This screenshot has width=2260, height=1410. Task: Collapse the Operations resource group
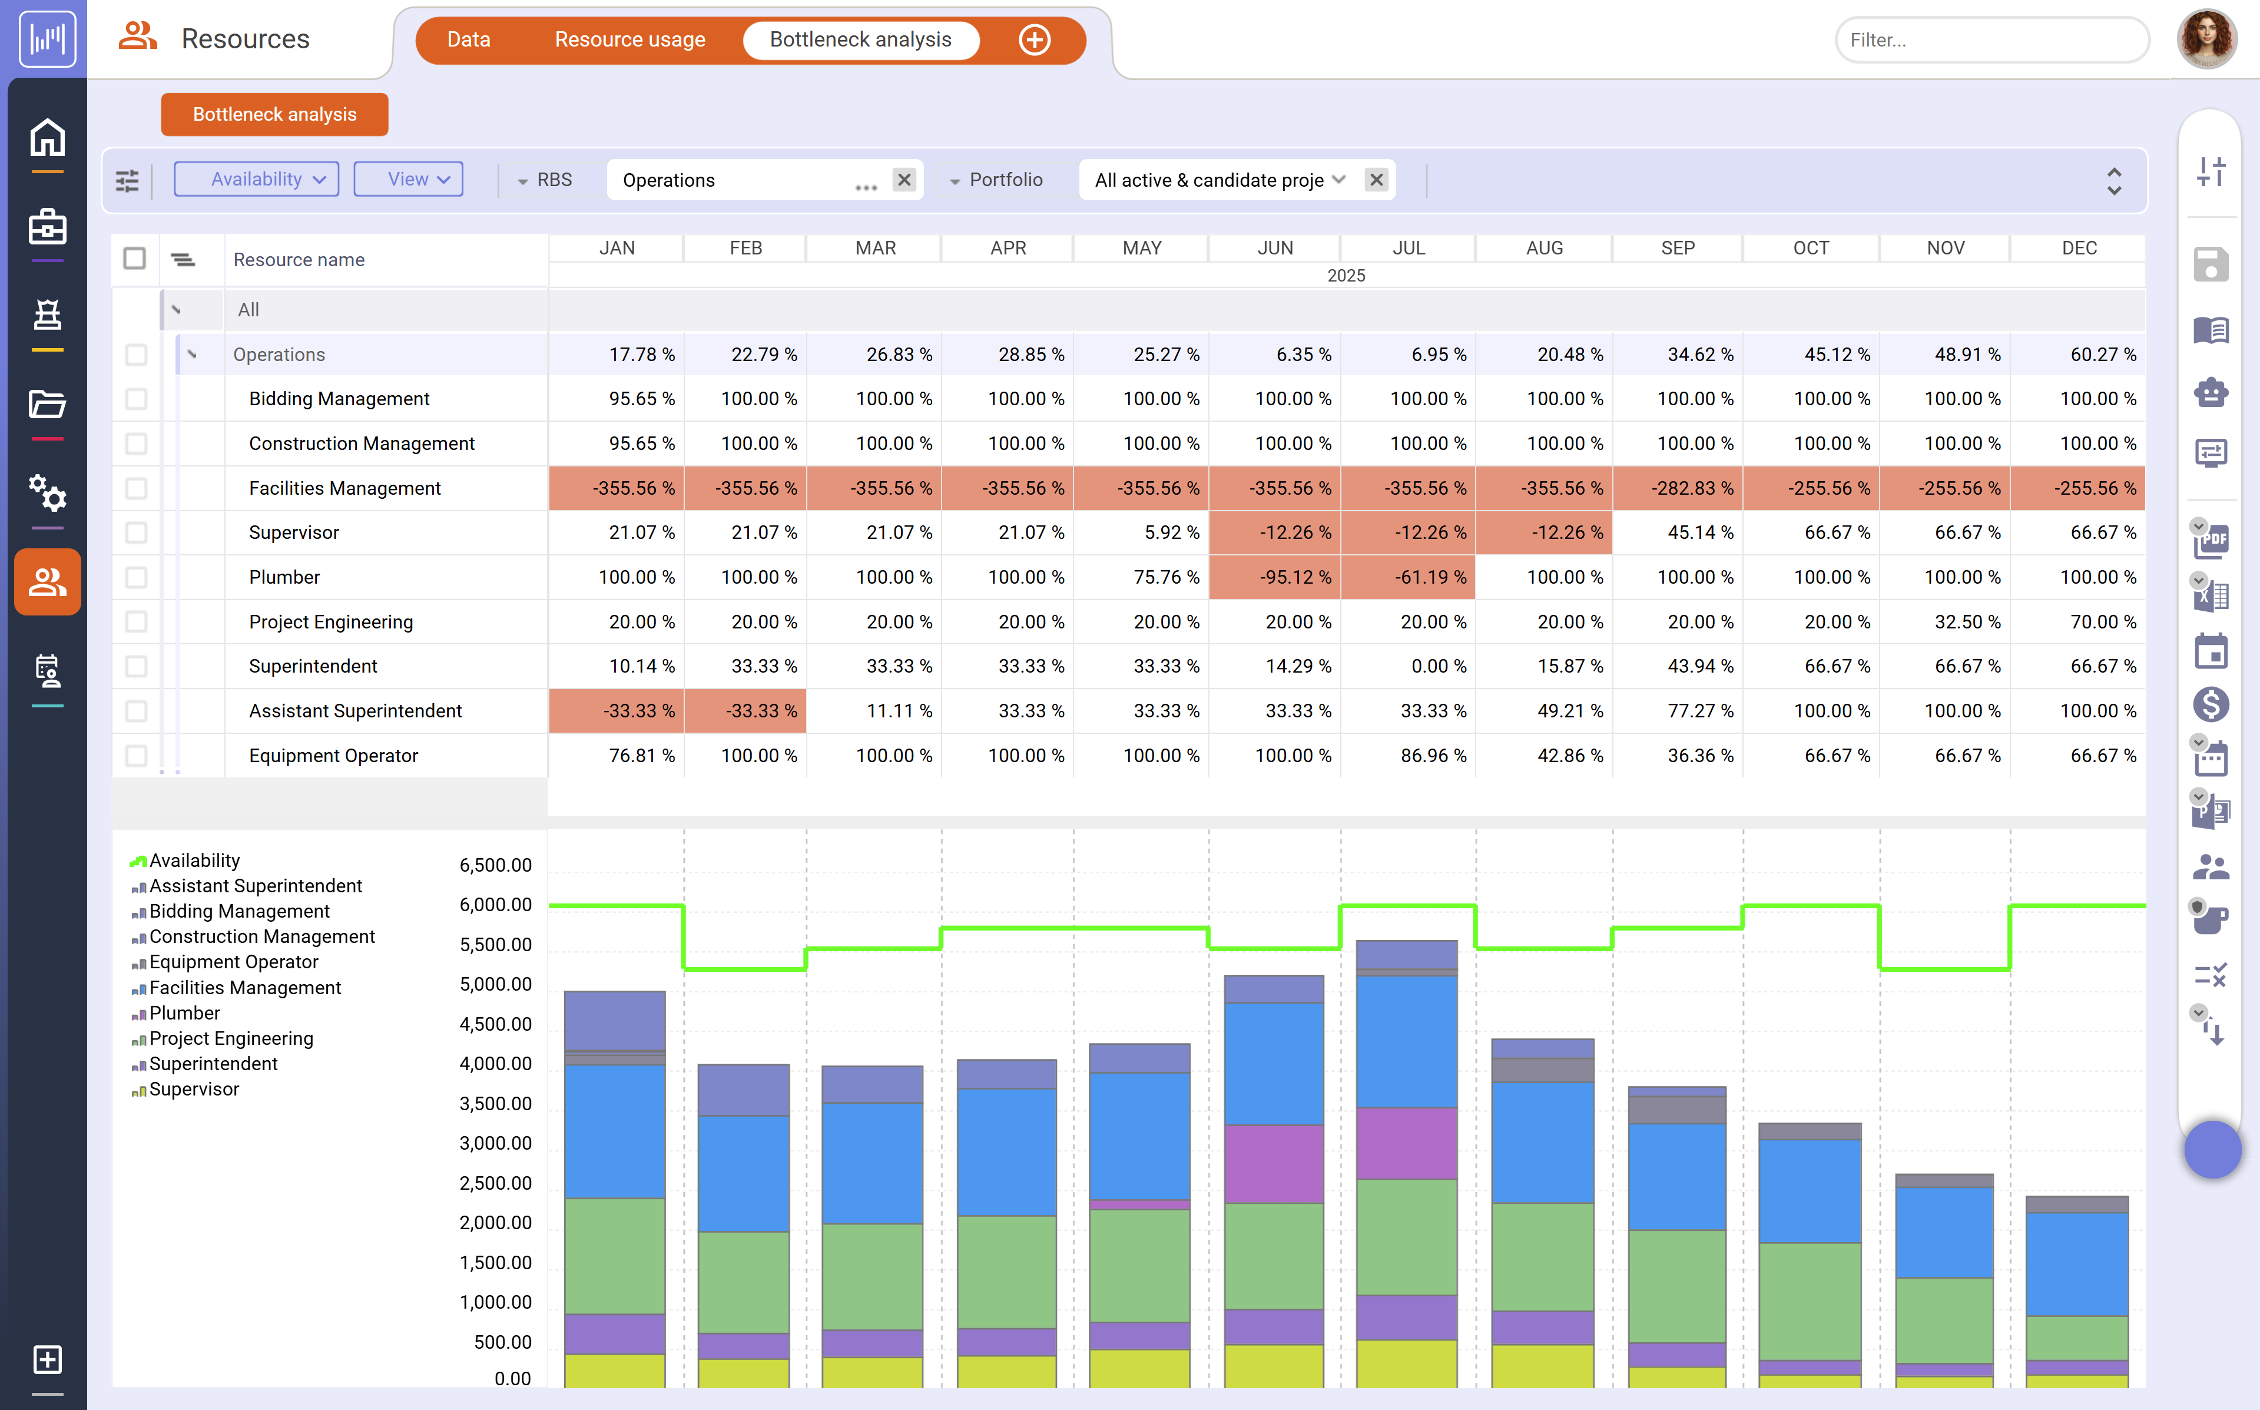click(193, 355)
